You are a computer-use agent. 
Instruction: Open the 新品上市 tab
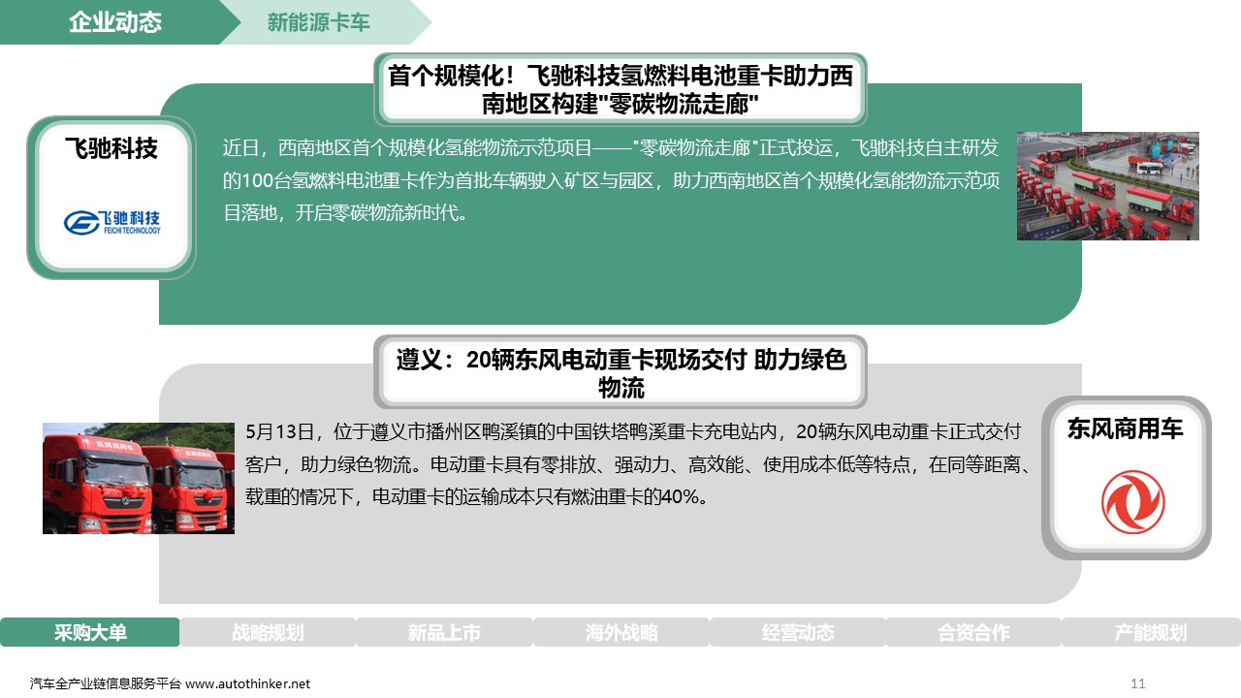[x=444, y=632]
